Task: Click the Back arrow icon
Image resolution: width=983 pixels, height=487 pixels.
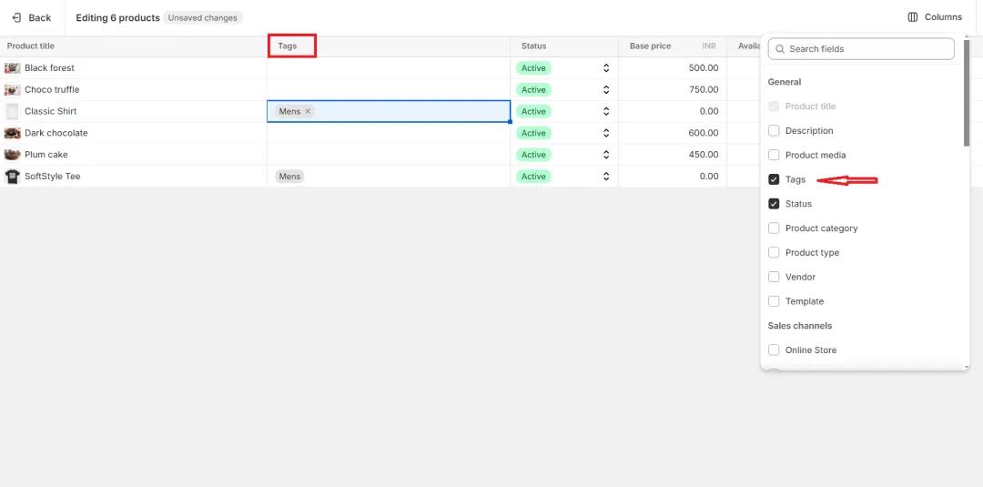Action: point(16,17)
